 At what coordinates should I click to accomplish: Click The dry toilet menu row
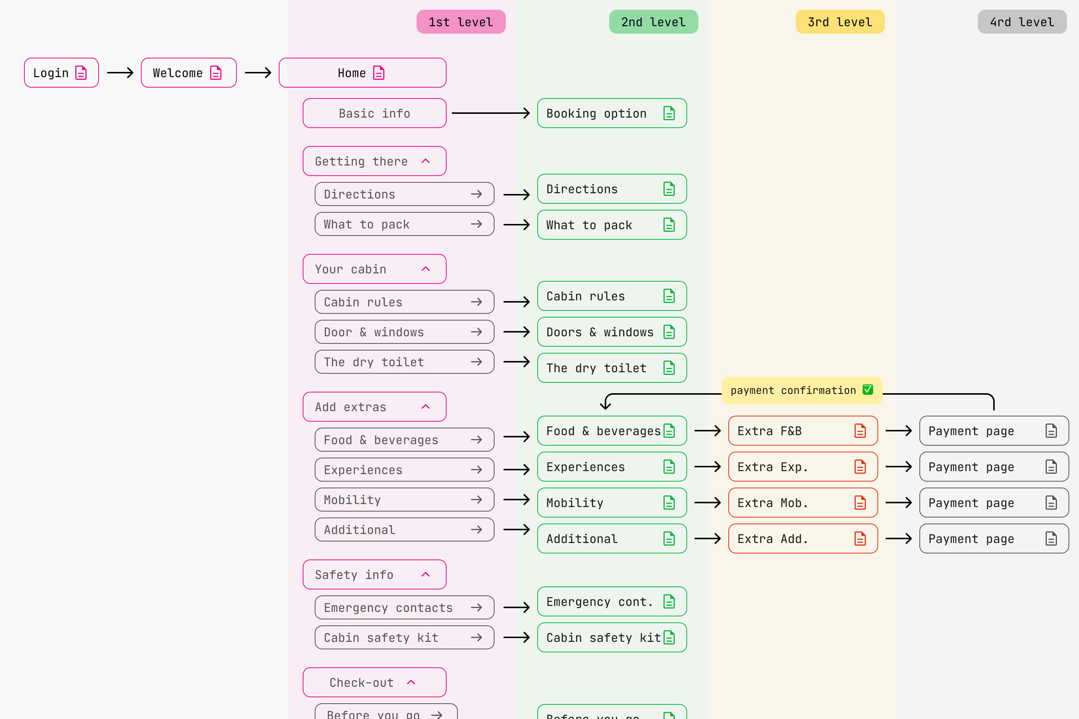click(405, 362)
